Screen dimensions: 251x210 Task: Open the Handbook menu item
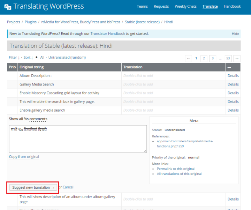(x=232, y=6)
